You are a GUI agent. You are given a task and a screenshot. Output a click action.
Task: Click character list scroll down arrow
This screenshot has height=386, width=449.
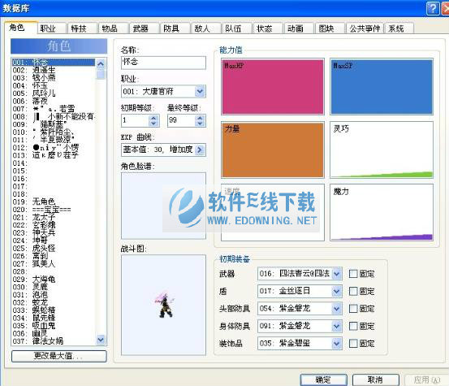point(101,340)
